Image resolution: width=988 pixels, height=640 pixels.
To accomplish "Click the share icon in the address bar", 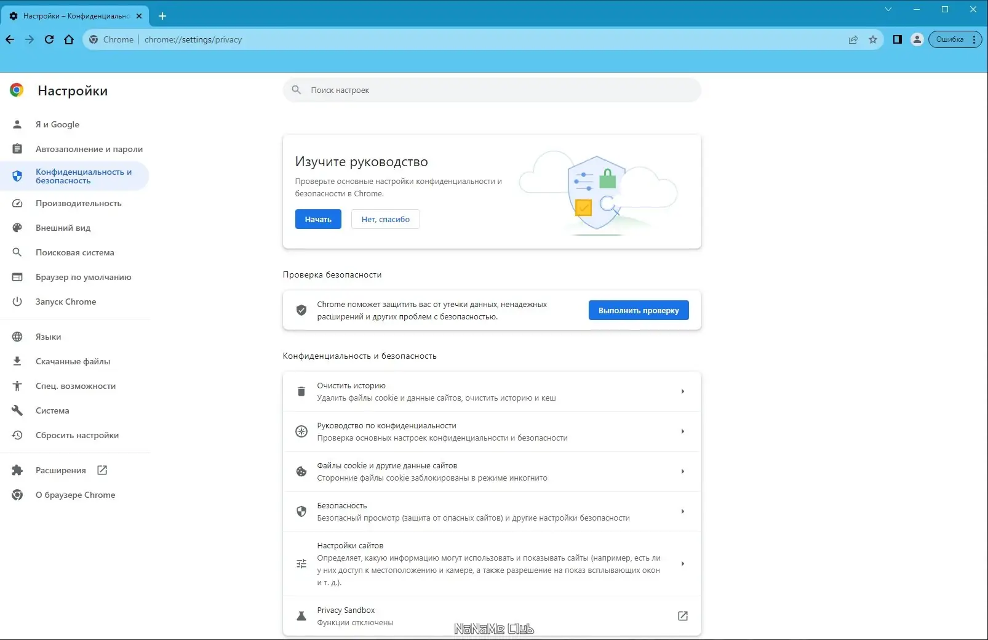I will [x=853, y=39].
